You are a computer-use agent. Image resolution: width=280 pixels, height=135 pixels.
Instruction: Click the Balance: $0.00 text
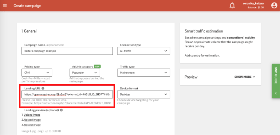click(x=256, y=8)
